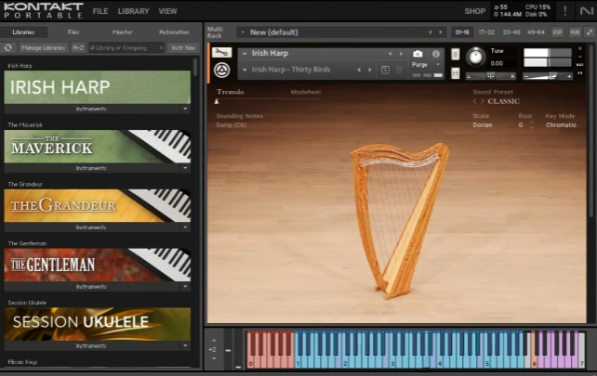The image size is (597, 376).
Task: Minimize the rack view with arrows icon
Action: (x=590, y=32)
